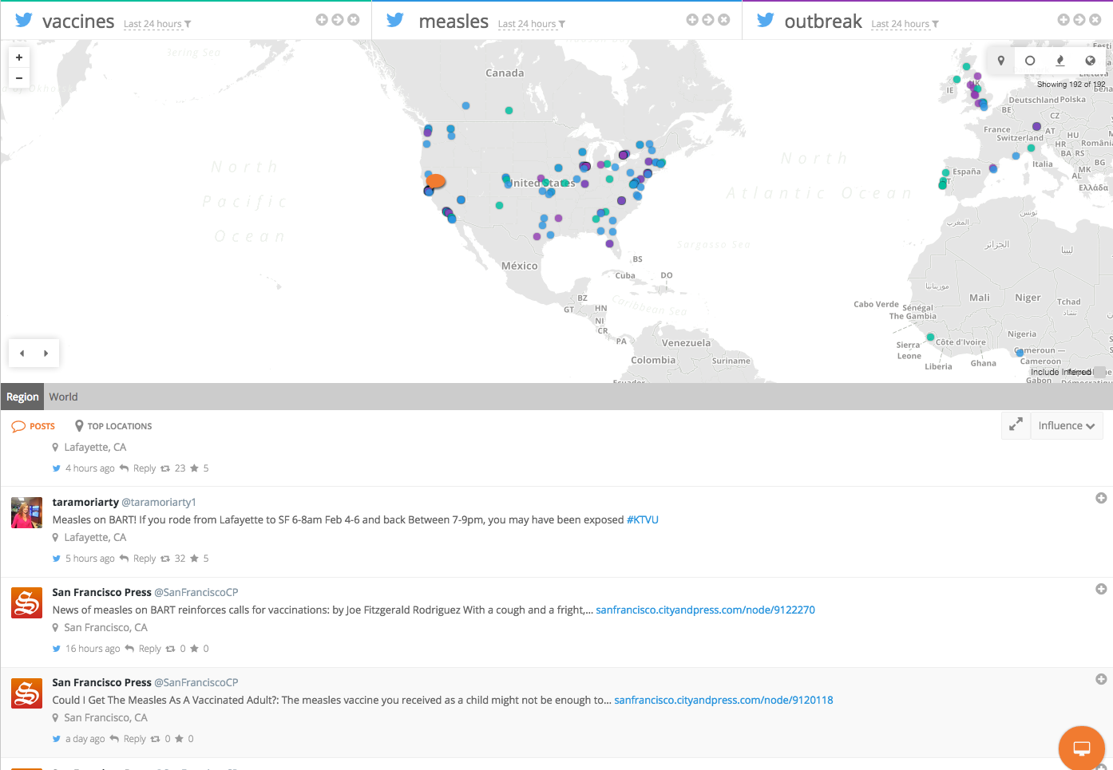Select the POSTS tab

coord(34,426)
